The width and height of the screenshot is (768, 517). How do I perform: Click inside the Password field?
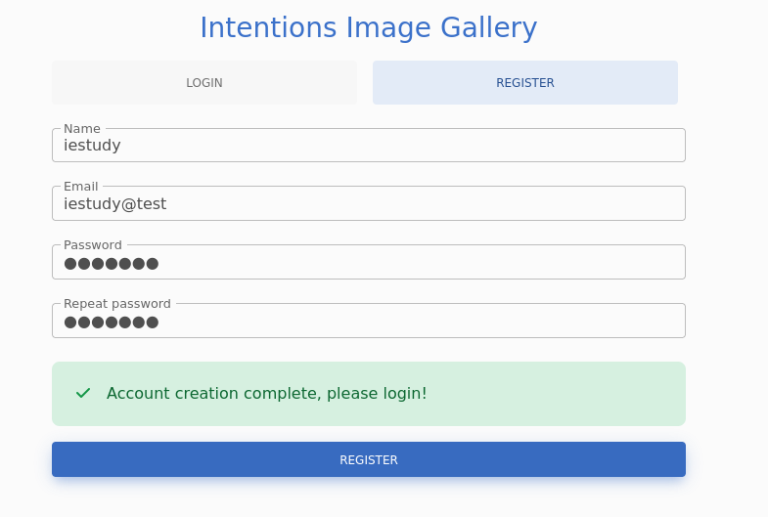[x=369, y=262]
